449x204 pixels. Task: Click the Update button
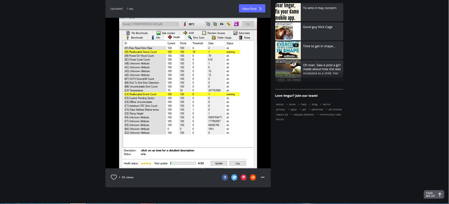[x=219, y=163]
